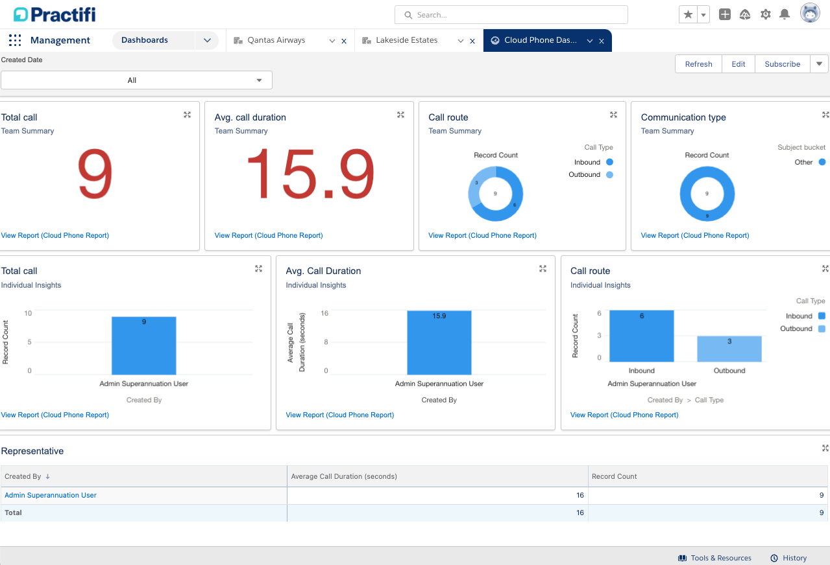Switch to the Qantas Airways tab
This screenshot has width=830, height=565.
click(277, 40)
